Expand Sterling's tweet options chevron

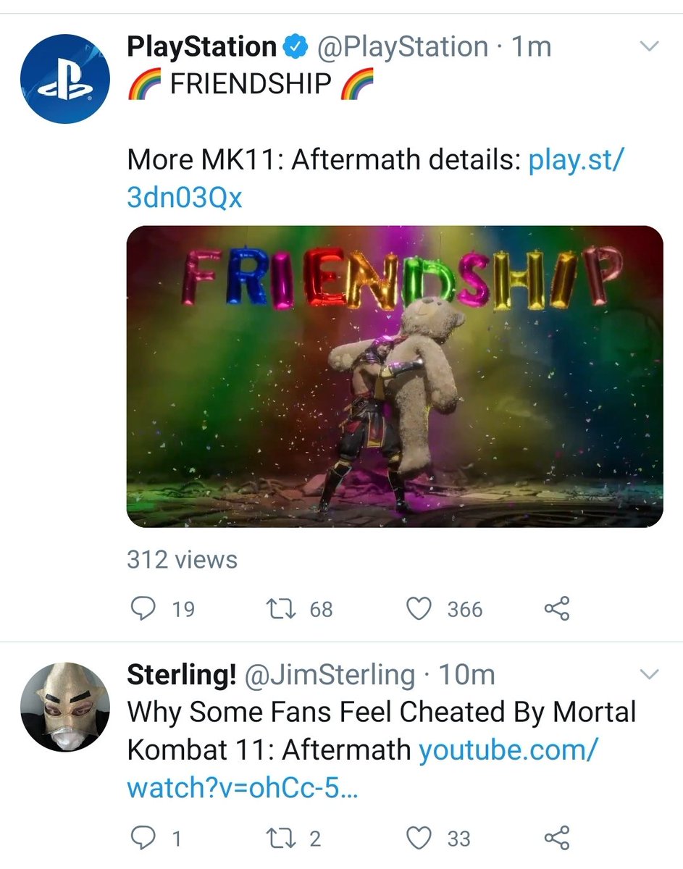pyautogui.click(x=650, y=675)
